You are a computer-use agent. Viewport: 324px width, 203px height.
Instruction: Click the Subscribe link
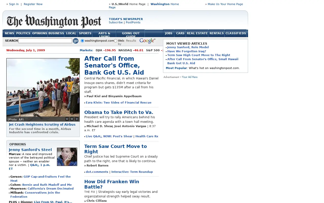pyautogui.click(x=116, y=22)
